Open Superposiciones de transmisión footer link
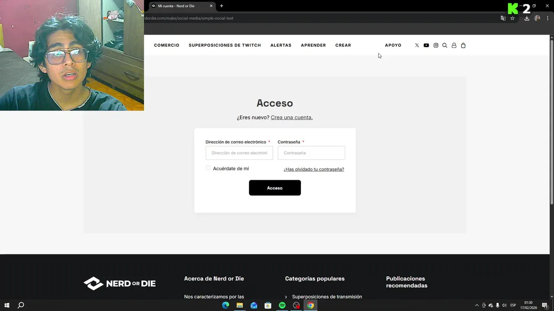 tap(327, 297)
